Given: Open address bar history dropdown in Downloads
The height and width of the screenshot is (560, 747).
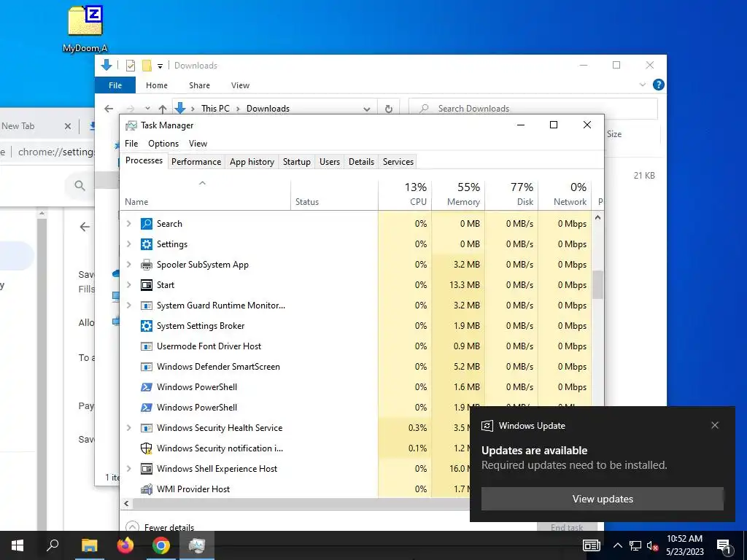Looking at the screenshot, I should pos(367,109).
